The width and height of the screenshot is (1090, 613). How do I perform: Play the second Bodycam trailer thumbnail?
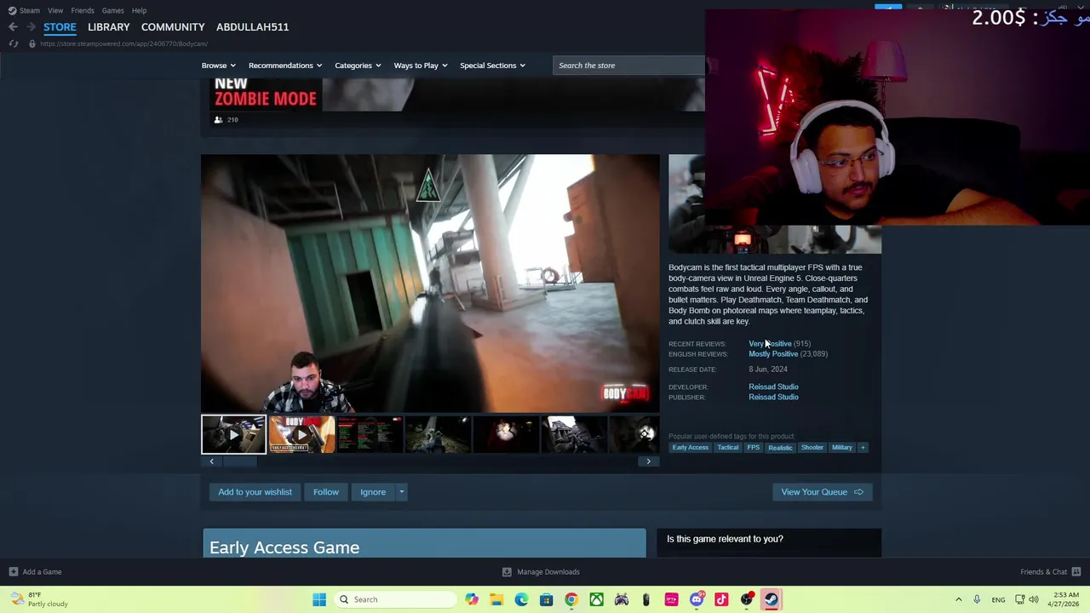[301, 434]
